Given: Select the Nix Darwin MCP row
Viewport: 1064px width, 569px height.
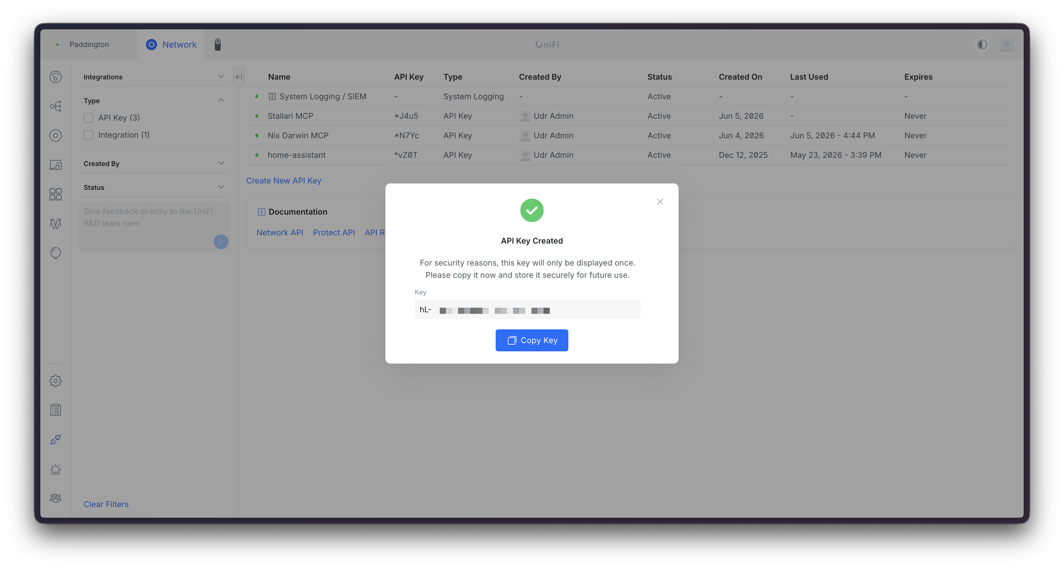Looking at the screenshot, I should [628, 136].
